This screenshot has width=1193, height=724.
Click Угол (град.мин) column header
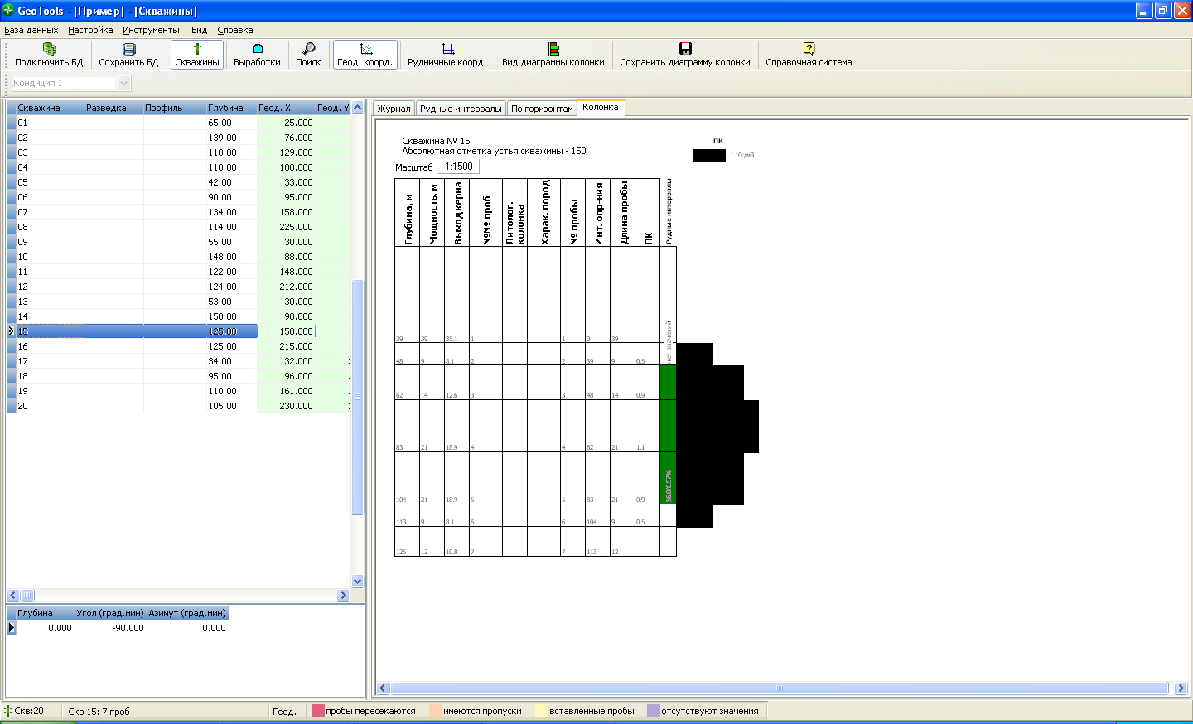point(110,613)
